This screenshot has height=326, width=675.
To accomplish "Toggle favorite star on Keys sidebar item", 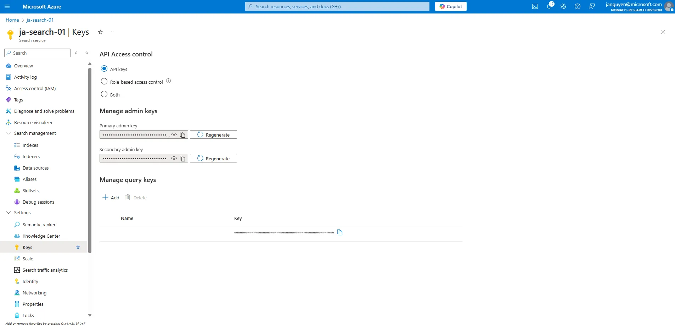I will tap(78, 247).
